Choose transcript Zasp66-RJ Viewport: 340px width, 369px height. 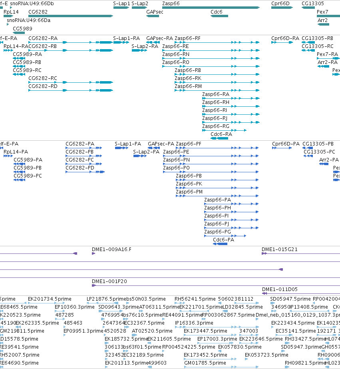pos(231,122)
